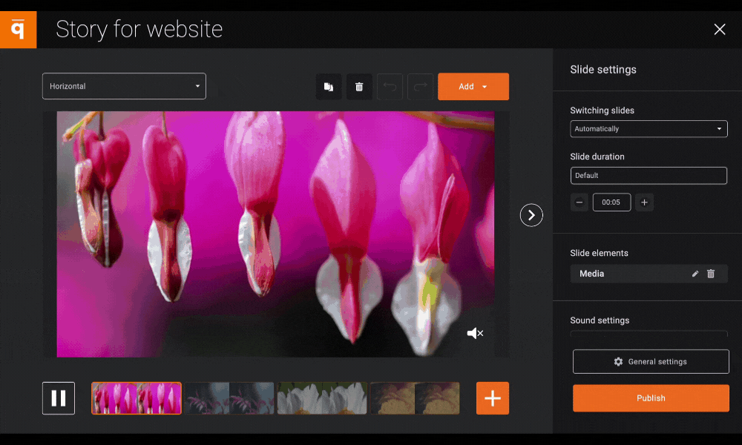This screenshot has width=742, height=445.
Task: Click the Slide settings panel title
Action: click(603, 70)
